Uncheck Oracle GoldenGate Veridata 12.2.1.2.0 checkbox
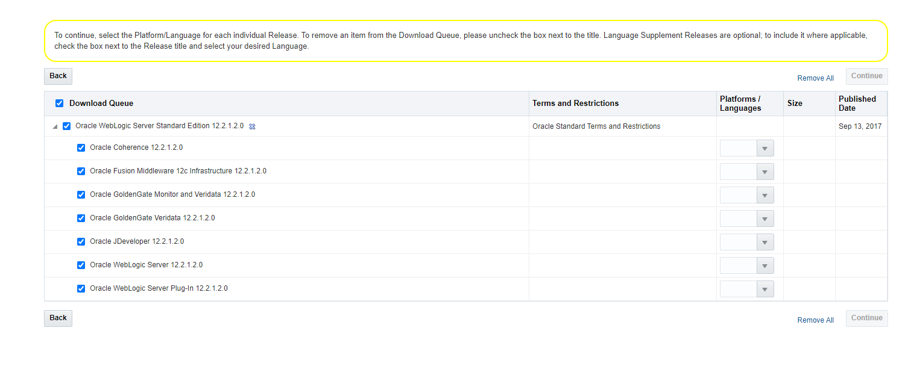The height and width of the screenshot is (366, 911). point(81,219)
